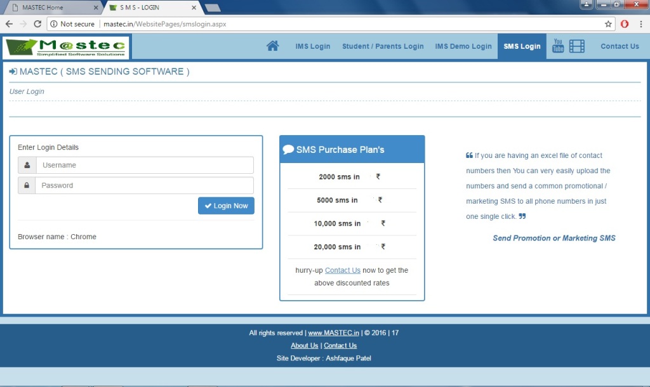The height and width of the screenshot is (387, 650).
Task: Select the SMS Login nav item
Action: pyautogui.click(x=522, y=46)
